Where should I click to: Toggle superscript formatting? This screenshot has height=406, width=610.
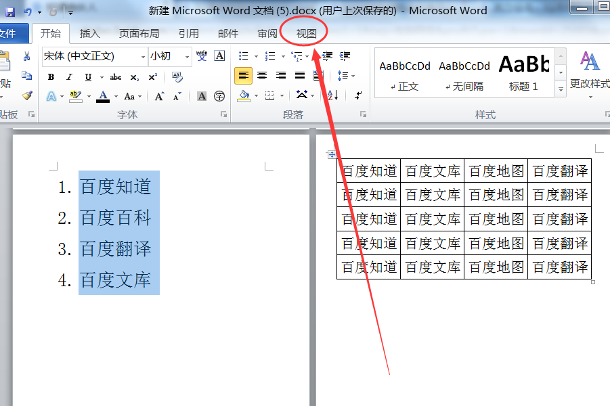(x=153, y=77)
